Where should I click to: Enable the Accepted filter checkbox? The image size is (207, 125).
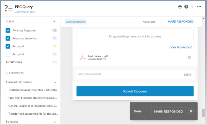pos(8,54)
